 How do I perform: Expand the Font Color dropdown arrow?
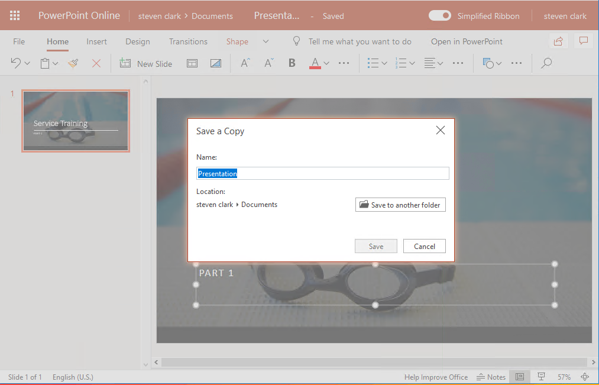(x=326, y=63)
